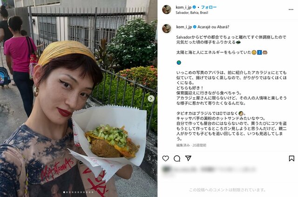
Task: Like the post with heart icon
Action: pyautogui.click(x=166, y=158)
